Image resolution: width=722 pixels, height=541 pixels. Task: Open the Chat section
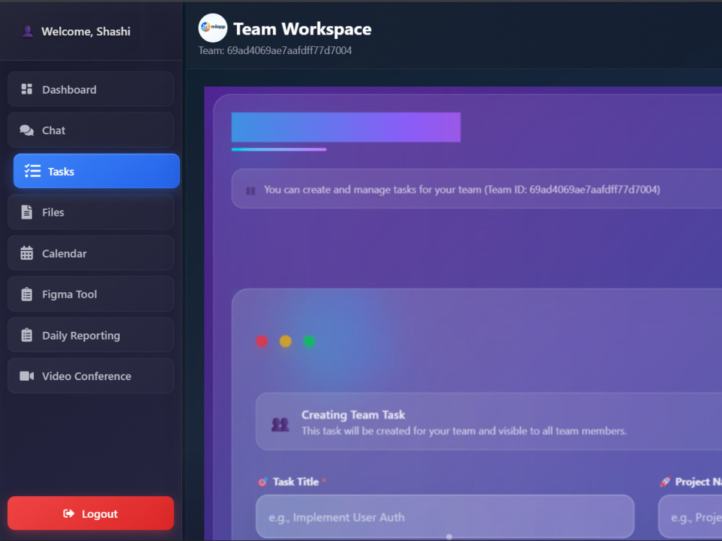click(x=91, y=130)
